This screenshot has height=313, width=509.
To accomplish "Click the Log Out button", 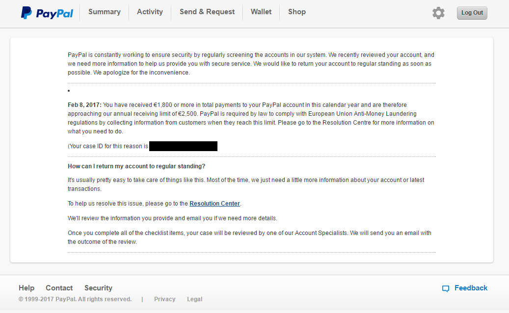I will 472,13.
